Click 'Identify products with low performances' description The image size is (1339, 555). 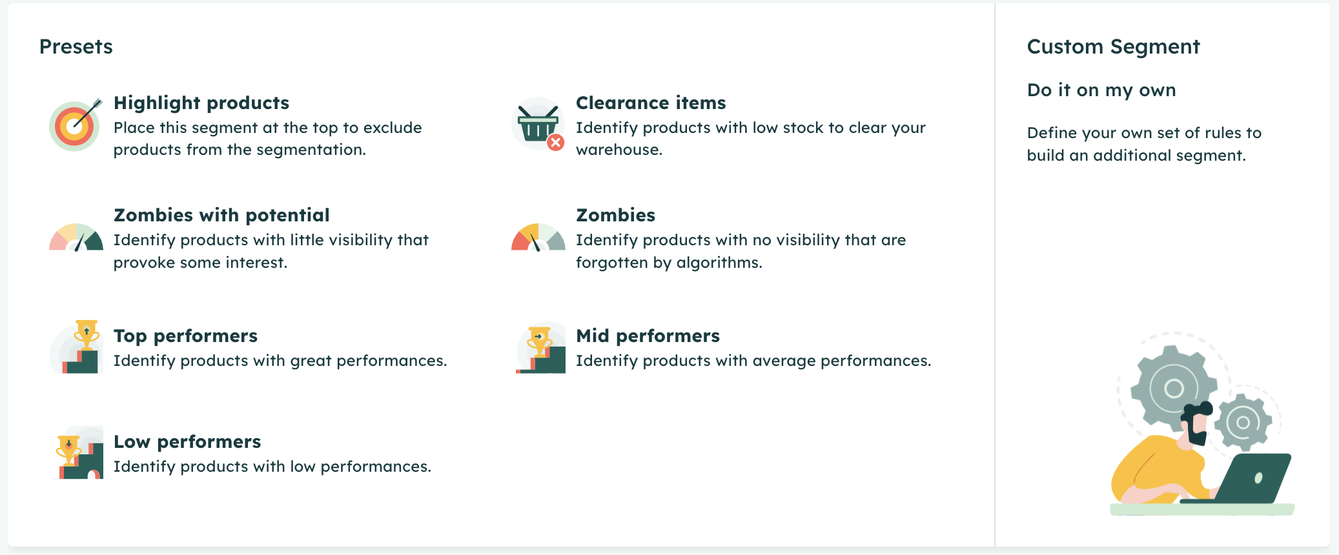pos(272,467)
